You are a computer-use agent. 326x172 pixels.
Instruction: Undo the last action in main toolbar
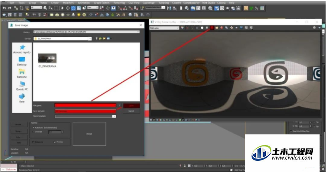pos(4,8)
